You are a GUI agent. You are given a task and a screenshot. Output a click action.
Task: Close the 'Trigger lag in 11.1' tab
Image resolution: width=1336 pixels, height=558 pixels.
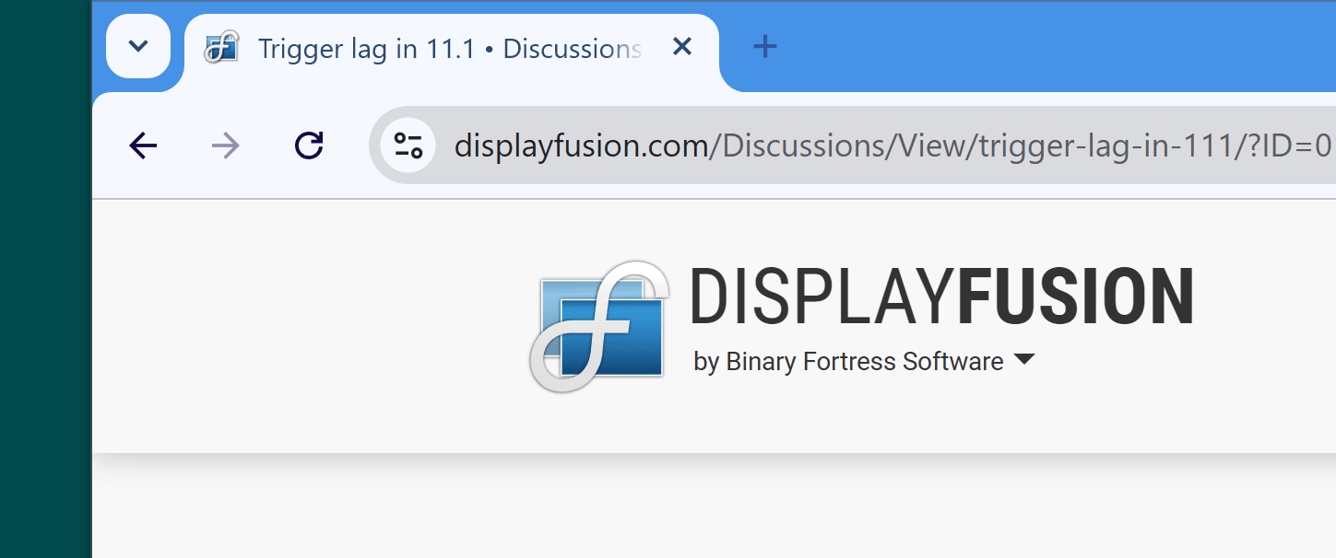(681, 47)
